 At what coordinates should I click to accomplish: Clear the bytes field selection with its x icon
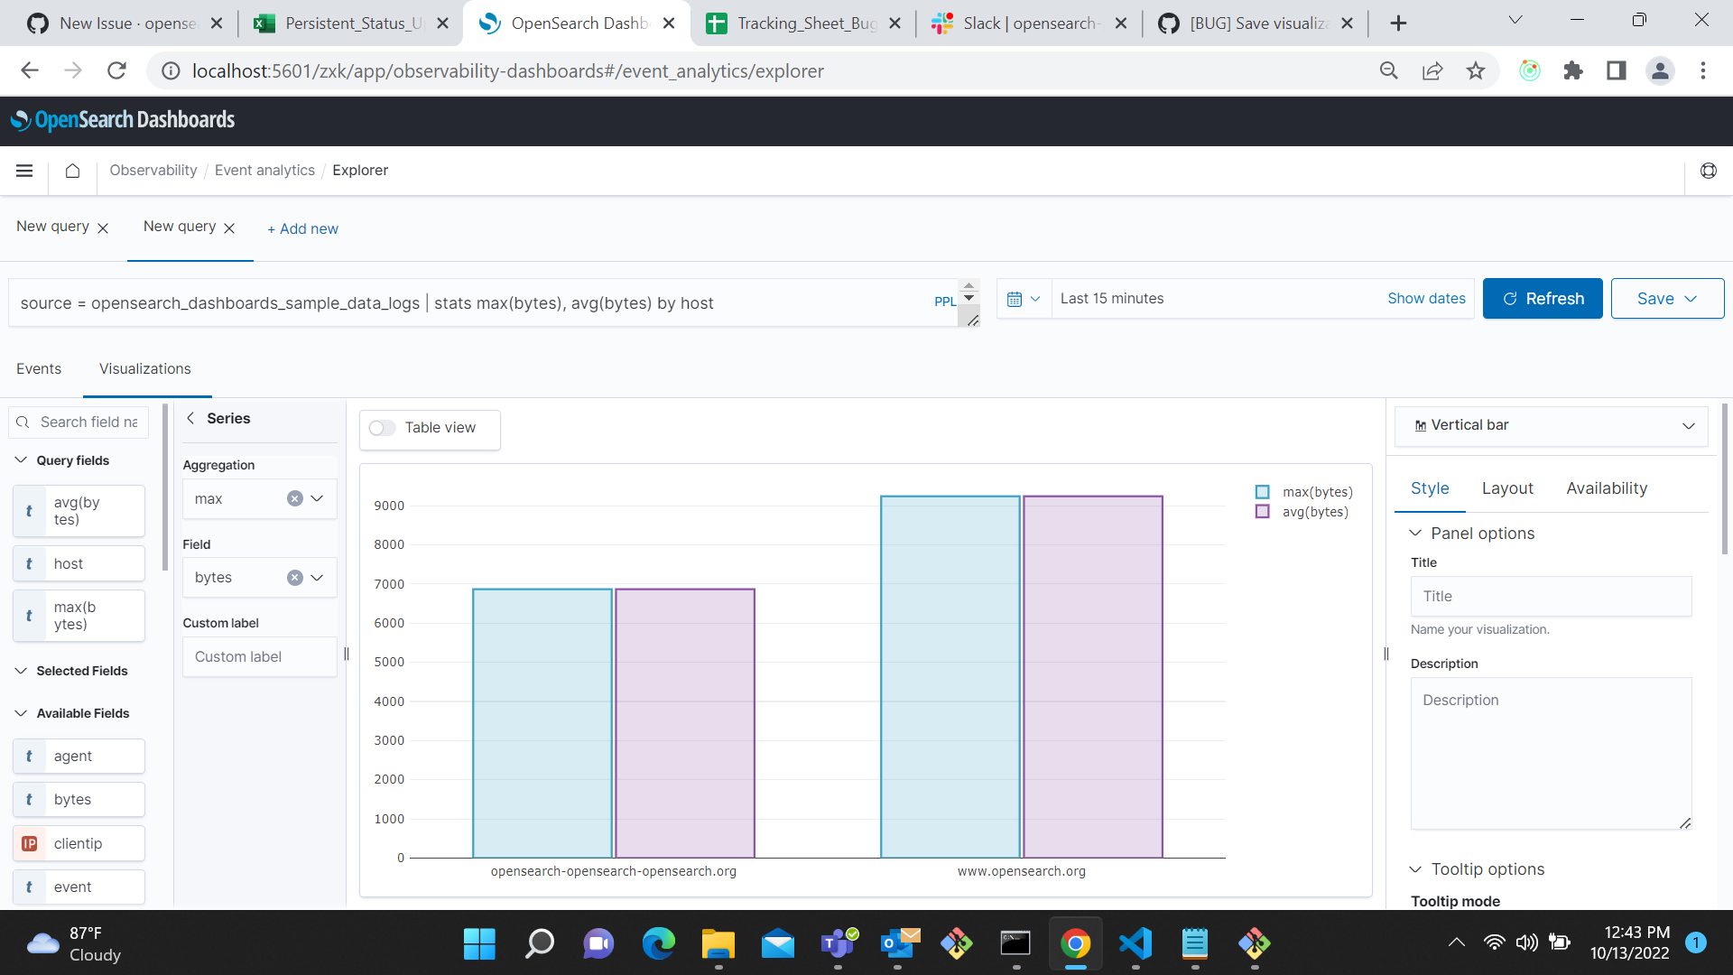[294, 577]
